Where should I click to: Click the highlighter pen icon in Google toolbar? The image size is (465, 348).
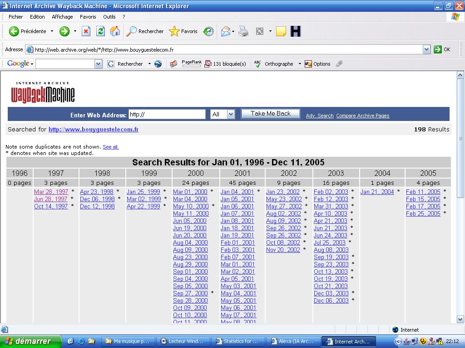[339, 63]
